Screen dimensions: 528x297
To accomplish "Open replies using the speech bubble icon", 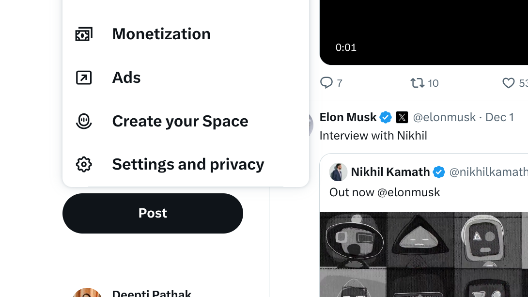I will click(x=326, y=83).
